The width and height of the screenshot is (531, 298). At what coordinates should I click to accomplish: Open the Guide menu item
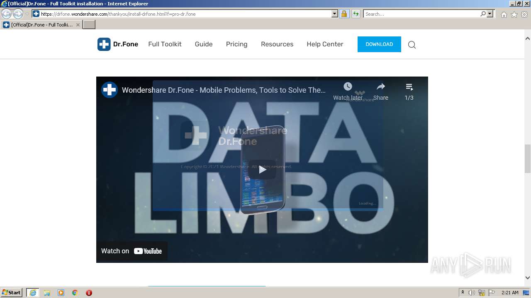click(x=204, y=44)
